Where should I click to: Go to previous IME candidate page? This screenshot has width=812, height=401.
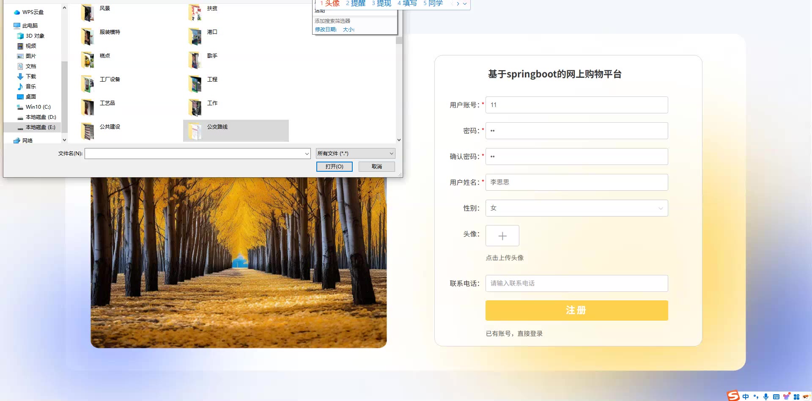coord(452,4)
